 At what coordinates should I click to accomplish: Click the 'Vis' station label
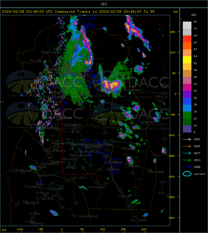pyautogui.click(x=51, y=101)
